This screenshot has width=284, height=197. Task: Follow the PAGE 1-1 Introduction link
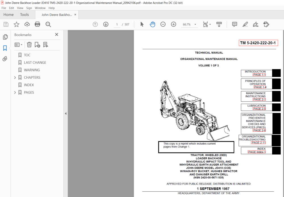point(259,75)
